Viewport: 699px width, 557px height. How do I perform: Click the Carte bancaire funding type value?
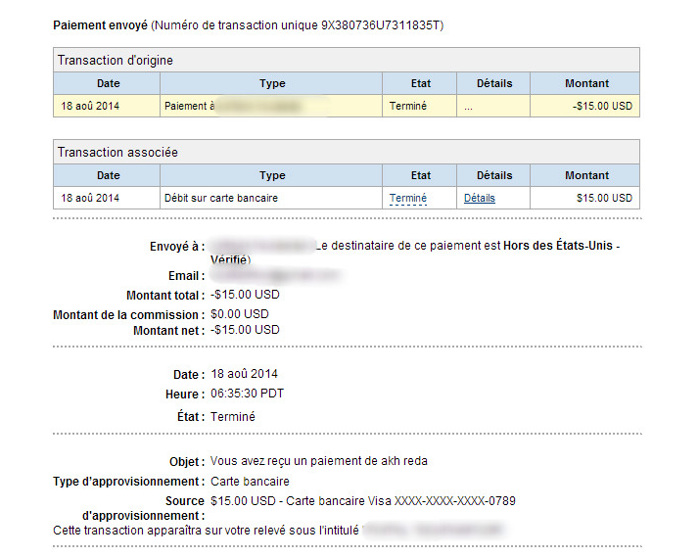pos(250,482)
